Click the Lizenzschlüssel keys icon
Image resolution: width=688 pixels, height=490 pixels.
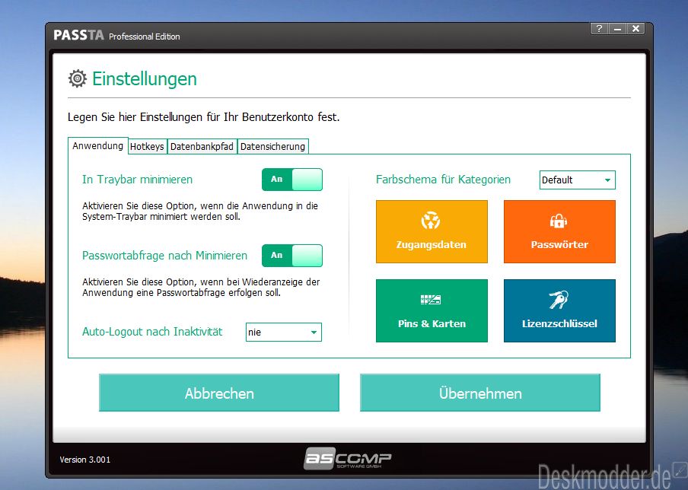pyautogui.click(x=559, y=300)
